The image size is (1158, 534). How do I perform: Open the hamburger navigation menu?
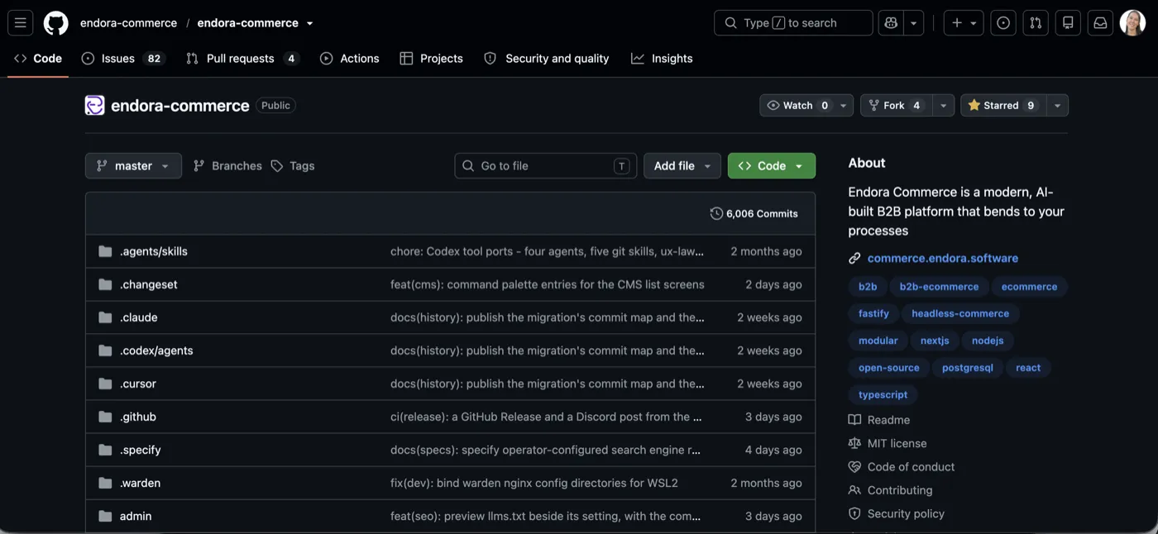click(x=21, y=23)
